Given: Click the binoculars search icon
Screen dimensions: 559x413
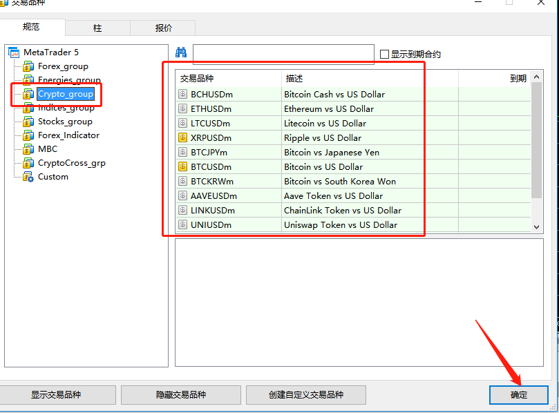Looking at the screenshot, I should coord(181,52).
